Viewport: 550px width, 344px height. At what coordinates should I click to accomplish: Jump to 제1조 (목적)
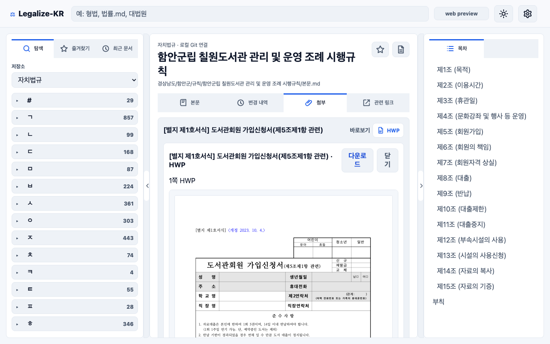(x=453, y=70)
